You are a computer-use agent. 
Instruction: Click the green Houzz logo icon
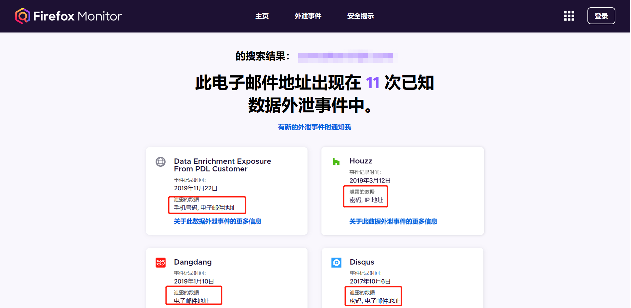336,161
